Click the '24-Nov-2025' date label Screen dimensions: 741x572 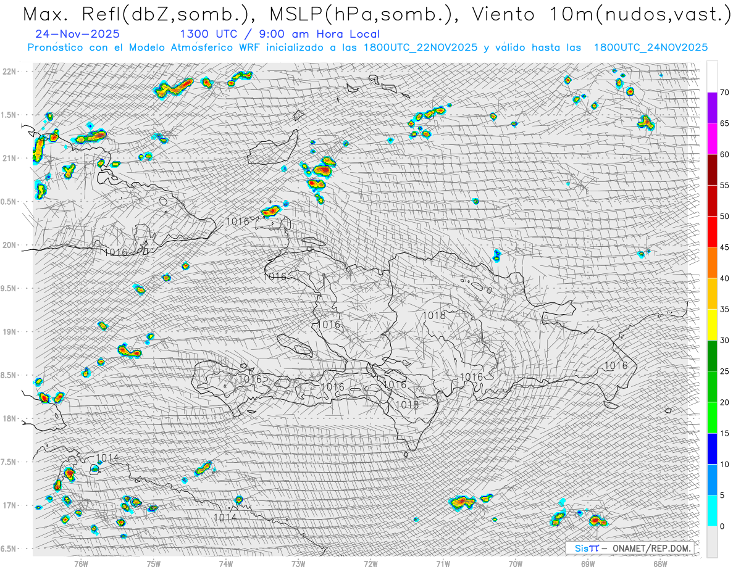(78, 34)
